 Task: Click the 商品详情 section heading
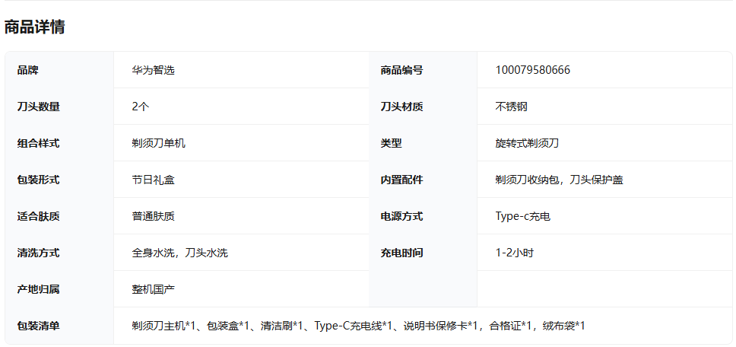tap(34, 27)
